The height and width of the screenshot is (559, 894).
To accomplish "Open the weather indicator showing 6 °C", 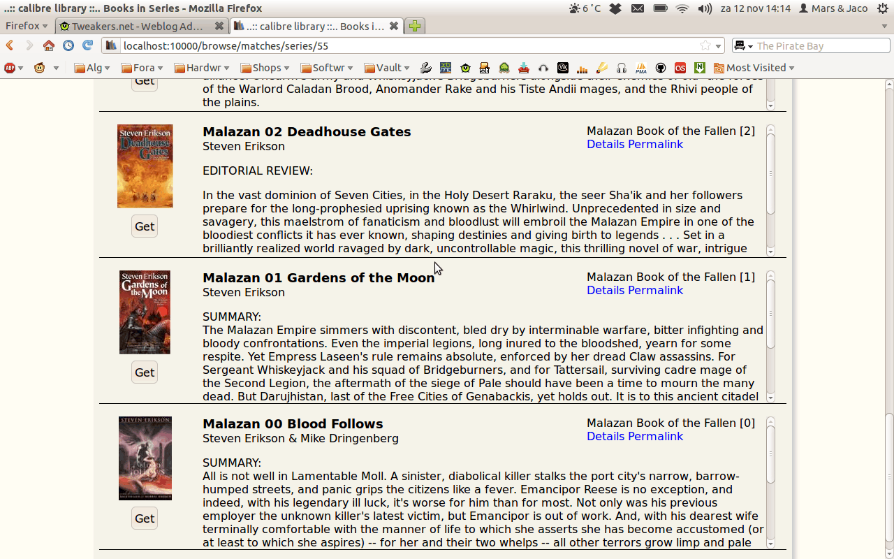I will [x=585, y=8].
